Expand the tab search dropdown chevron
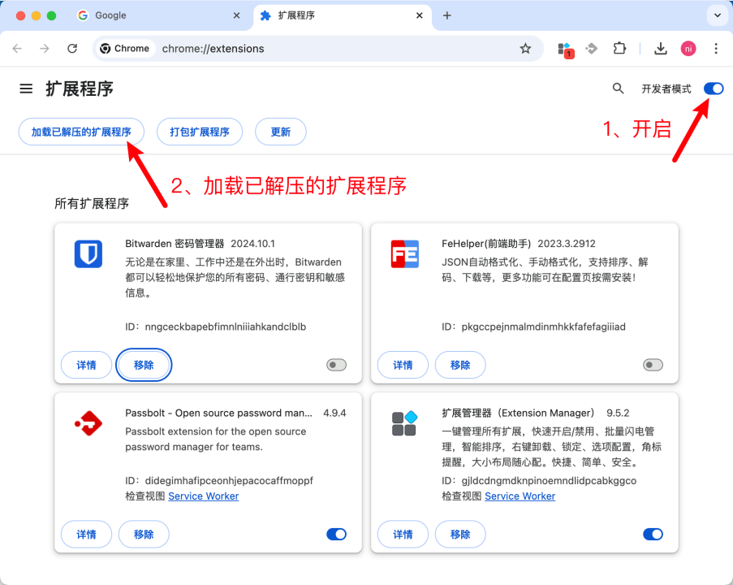The height and width of the screenshot is (585, 733). pos(718,15)
